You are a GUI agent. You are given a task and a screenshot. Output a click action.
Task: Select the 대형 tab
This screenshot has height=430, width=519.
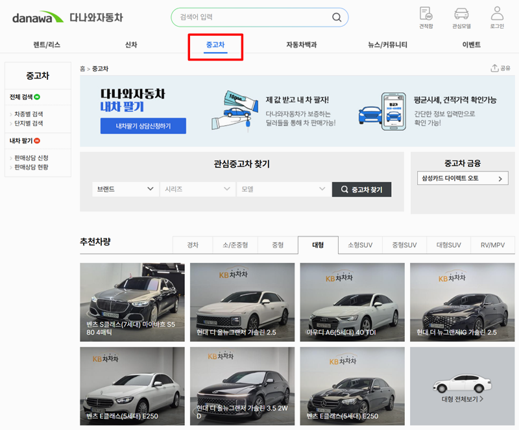click(x=318, y=245)
